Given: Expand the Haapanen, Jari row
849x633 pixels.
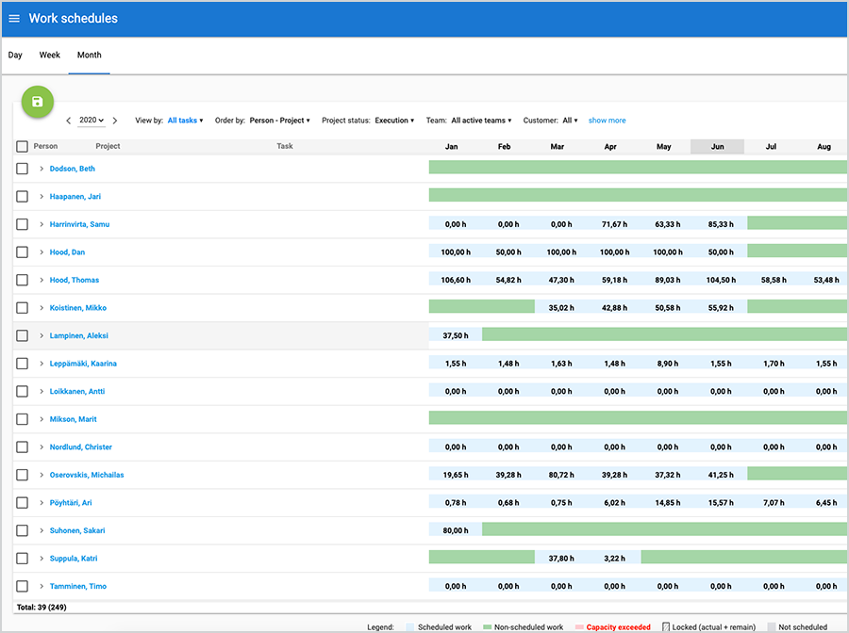Looking at the screenshot, I should click(42, 196).
